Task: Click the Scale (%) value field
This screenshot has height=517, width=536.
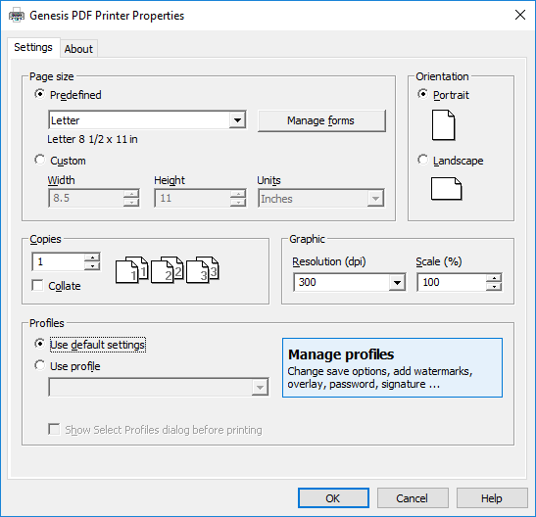Action: (451, 282)
